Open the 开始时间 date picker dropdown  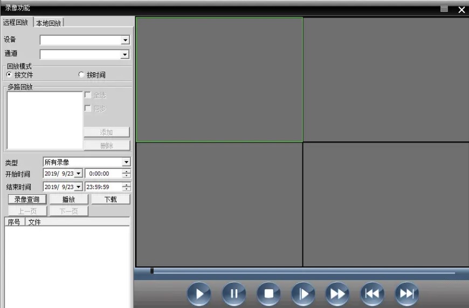[78, 173]
